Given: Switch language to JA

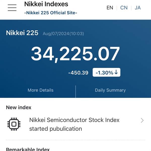Looking at the screenshot, I should pos(138,8).
